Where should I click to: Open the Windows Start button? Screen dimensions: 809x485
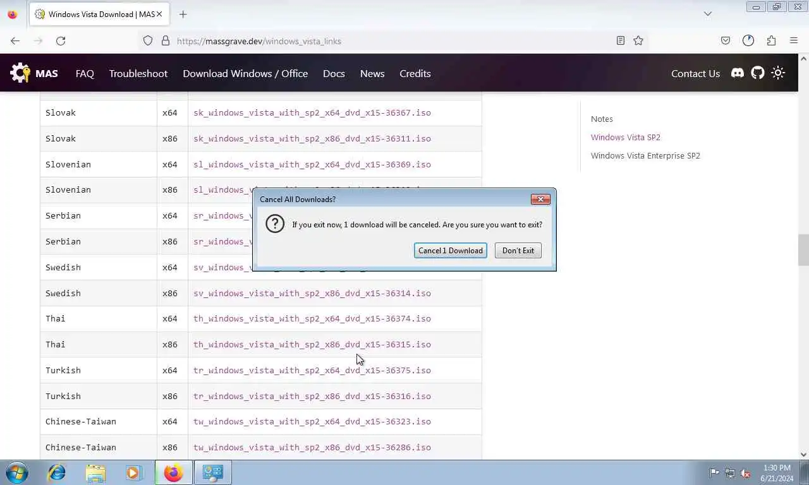[17, 472]
